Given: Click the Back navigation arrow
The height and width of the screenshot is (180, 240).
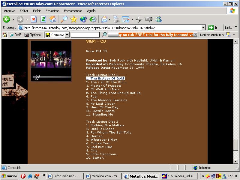Looking at the screenshot, I should click(7, 19).
